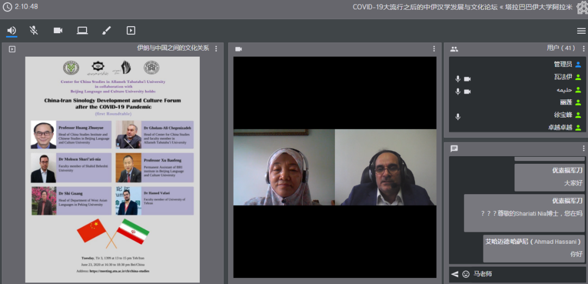Select user 丽莲 in the users list
588x284 pixels.
[566, 102]
